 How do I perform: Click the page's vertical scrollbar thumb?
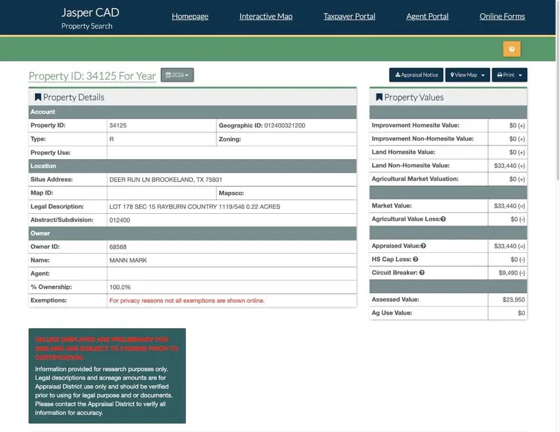pos(558,89)
